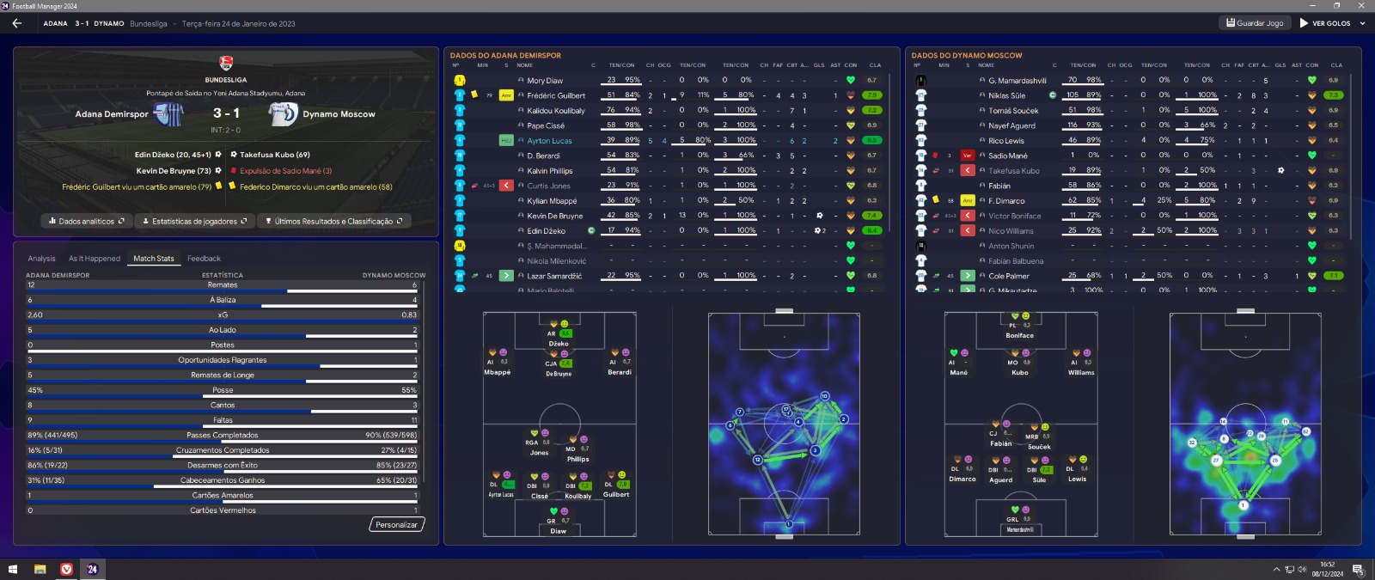Click captain badge next to Edin Džeko
The image size is (1375, 580).
[591, 230]
